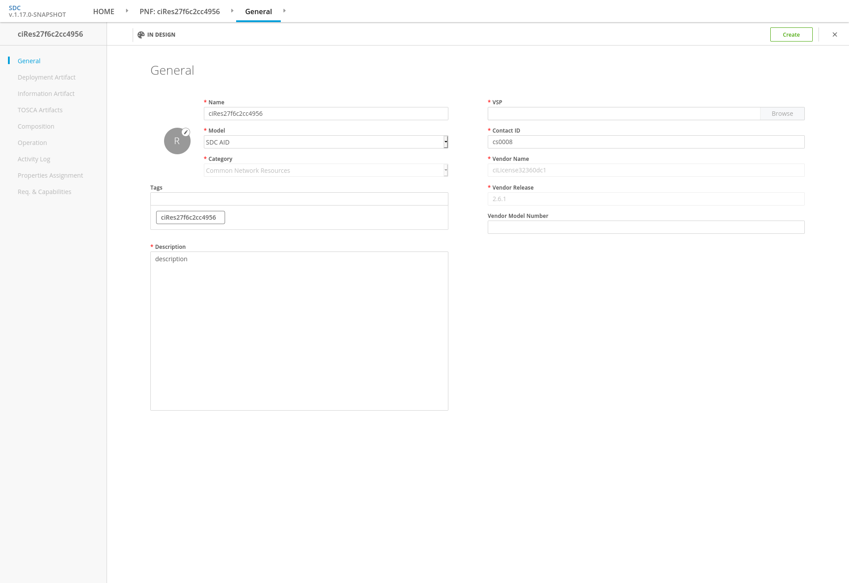Click the Vendor Release field
Image resolution: width=849 pixels, height=583 pixels.
click(646, 199)
